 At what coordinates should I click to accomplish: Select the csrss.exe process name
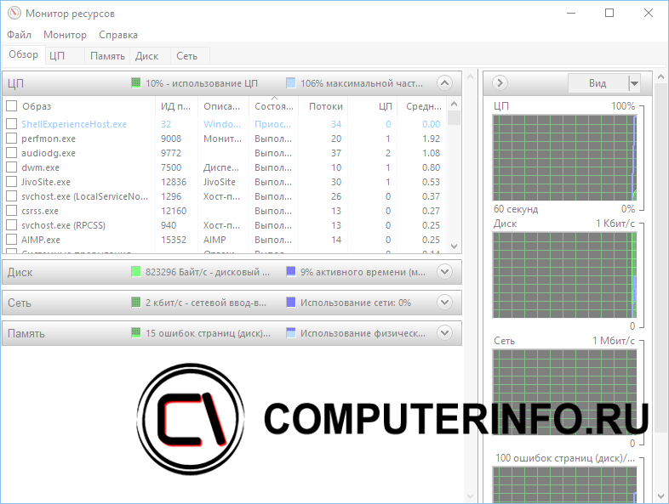point(40,212)
